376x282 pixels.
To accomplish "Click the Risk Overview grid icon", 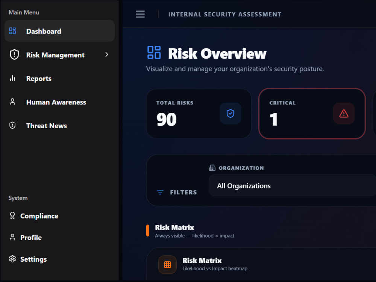I will pyautogui.click(x=154, y=53).
